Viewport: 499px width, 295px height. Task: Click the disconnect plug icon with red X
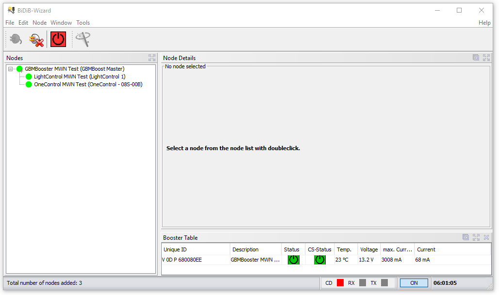[x=36, y=40]
